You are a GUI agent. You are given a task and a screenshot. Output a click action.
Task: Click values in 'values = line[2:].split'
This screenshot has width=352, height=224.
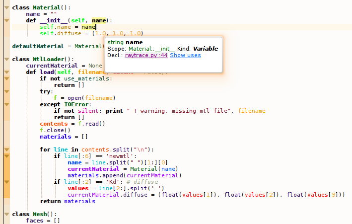click(x=78, y=188)
